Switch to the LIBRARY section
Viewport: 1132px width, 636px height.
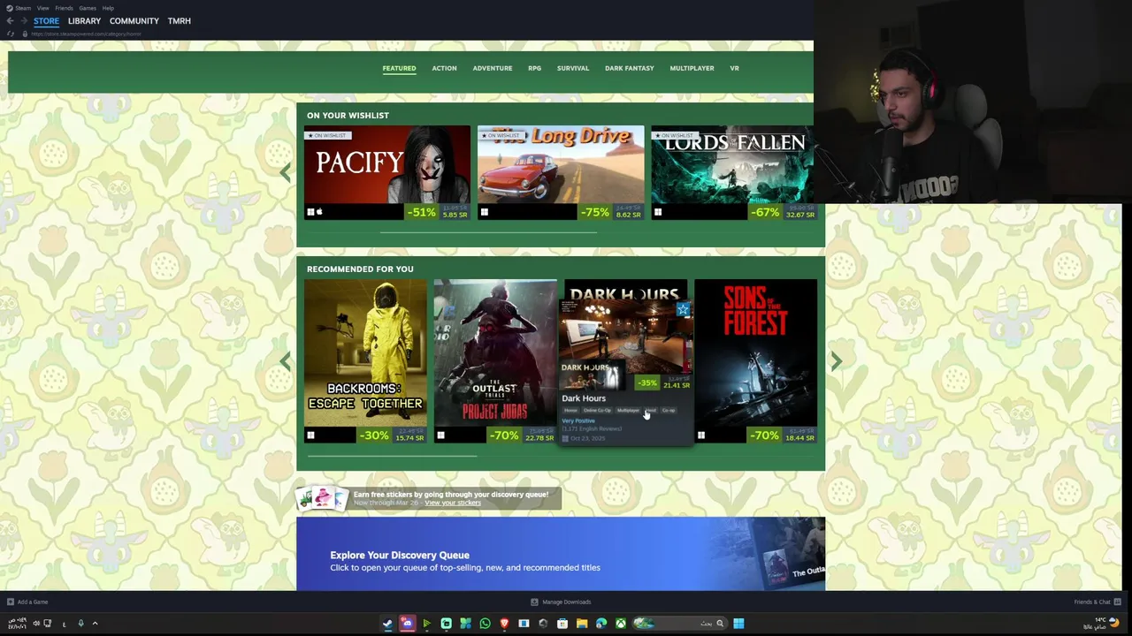(x=84, y=20)
